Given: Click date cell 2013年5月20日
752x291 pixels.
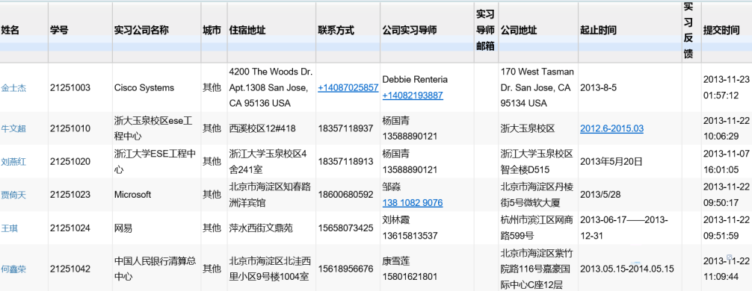Looking at the screenshot, I should 611,162.
